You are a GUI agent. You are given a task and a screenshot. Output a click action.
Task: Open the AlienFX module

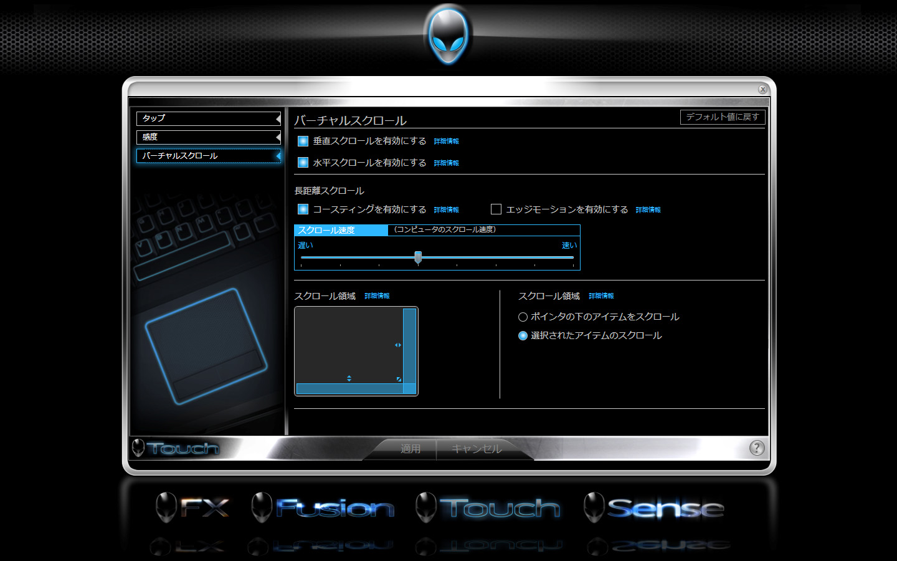[192, 508]
